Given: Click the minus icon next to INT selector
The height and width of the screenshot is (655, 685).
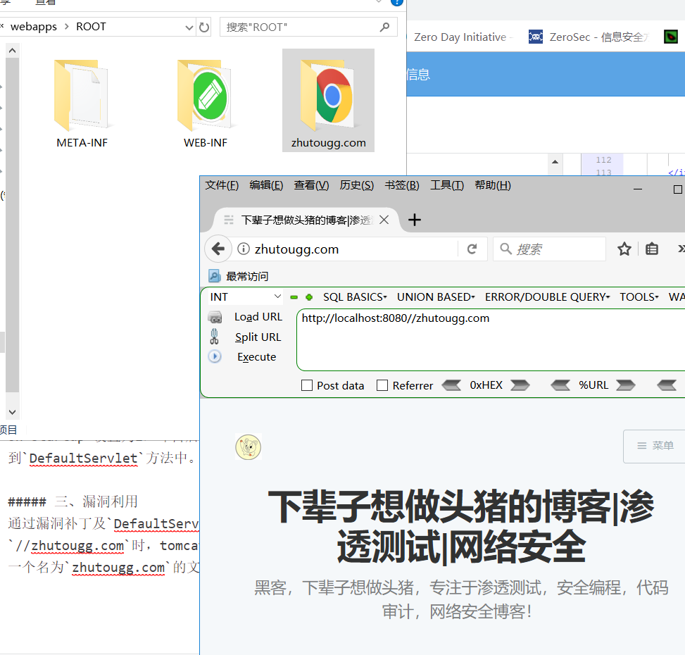Looking at the screenshot, I should point(294,297).
